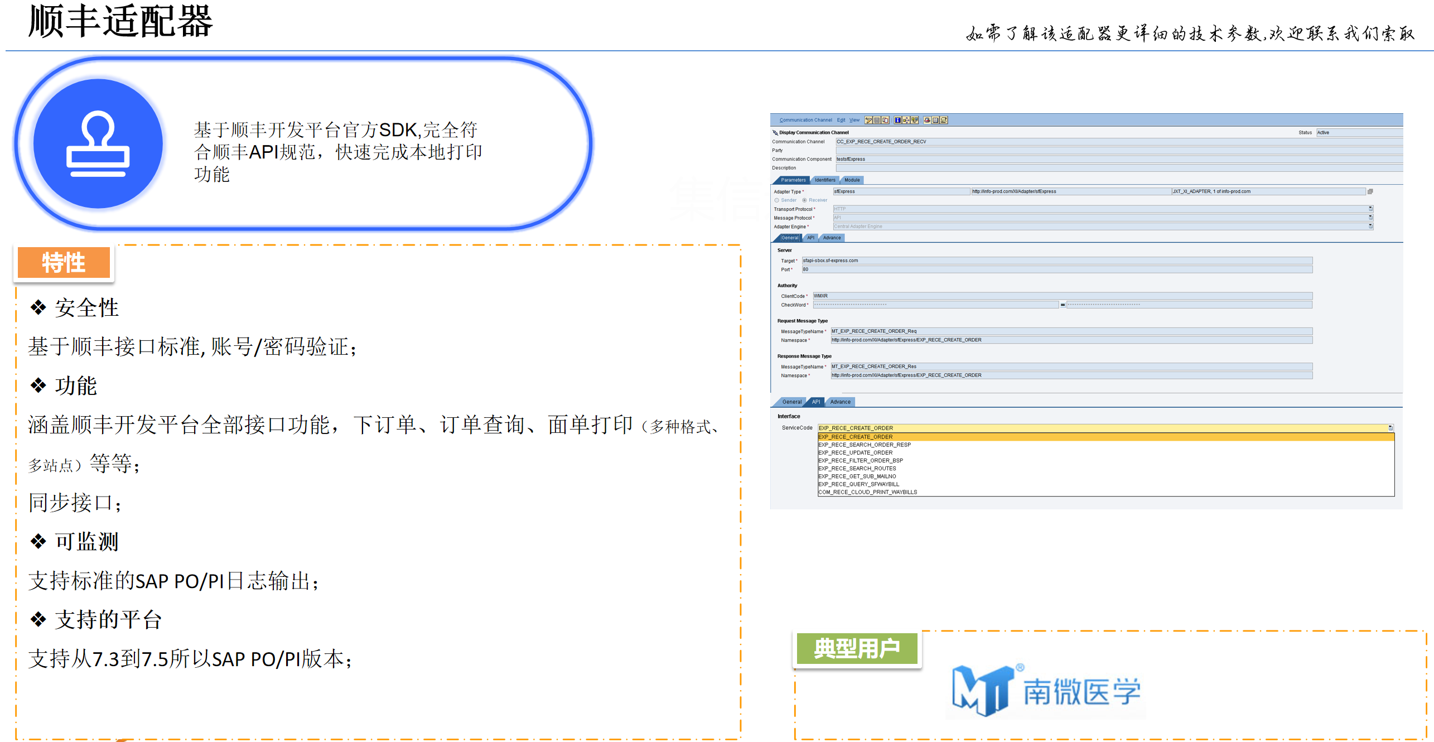Select General tab above the Interface section
The image size is (1434, 742).
791,402
